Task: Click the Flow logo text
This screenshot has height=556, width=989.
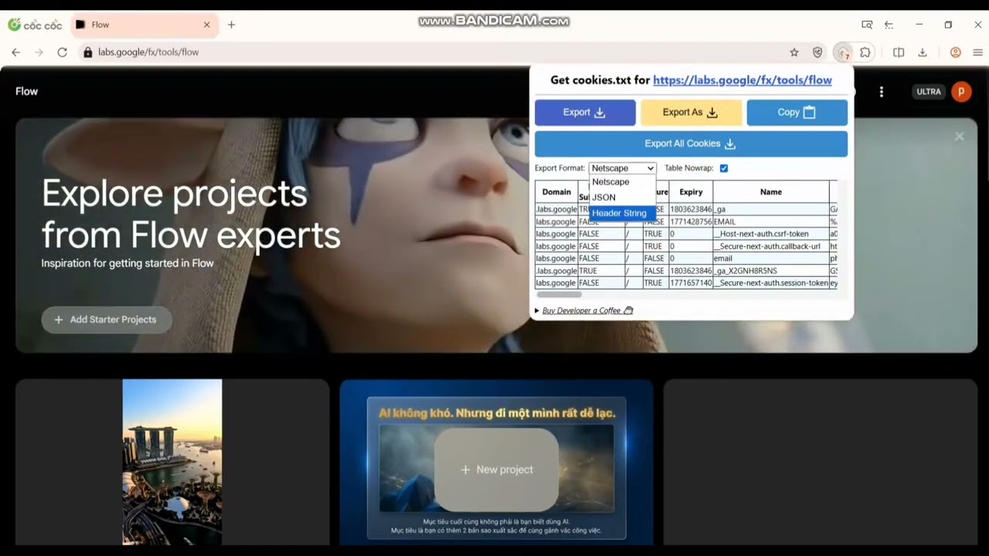Action: coord(26,91)
